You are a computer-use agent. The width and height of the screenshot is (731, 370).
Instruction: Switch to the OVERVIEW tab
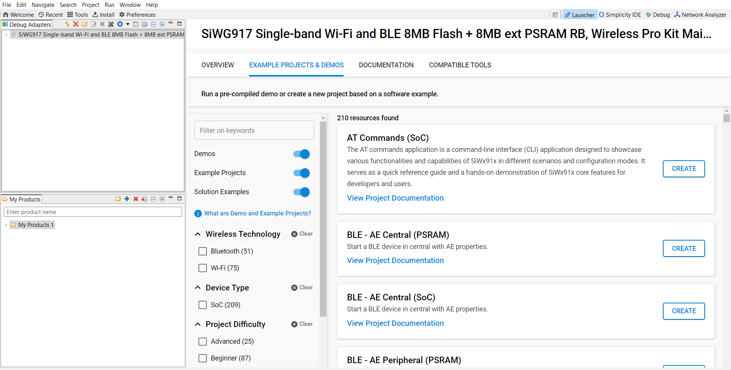[218, 65]
